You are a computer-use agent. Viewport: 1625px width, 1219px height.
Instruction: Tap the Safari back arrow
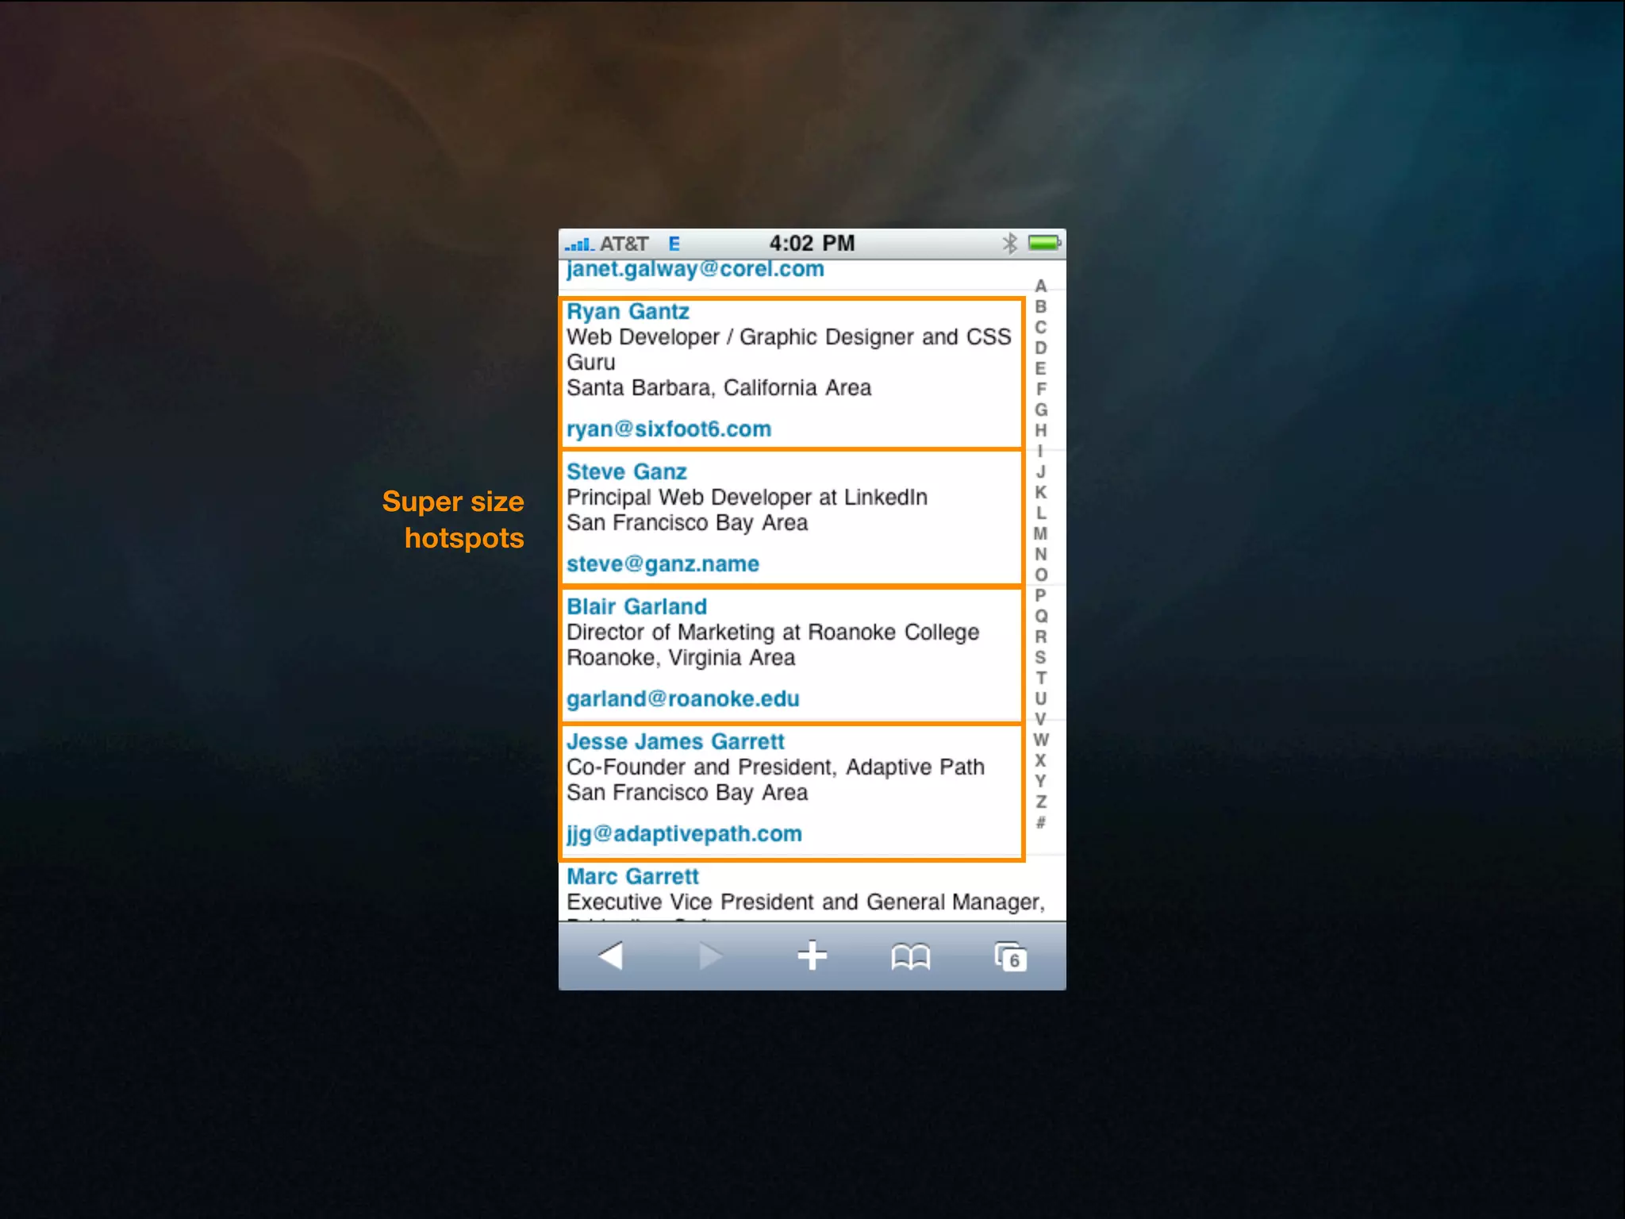[610, 956]
